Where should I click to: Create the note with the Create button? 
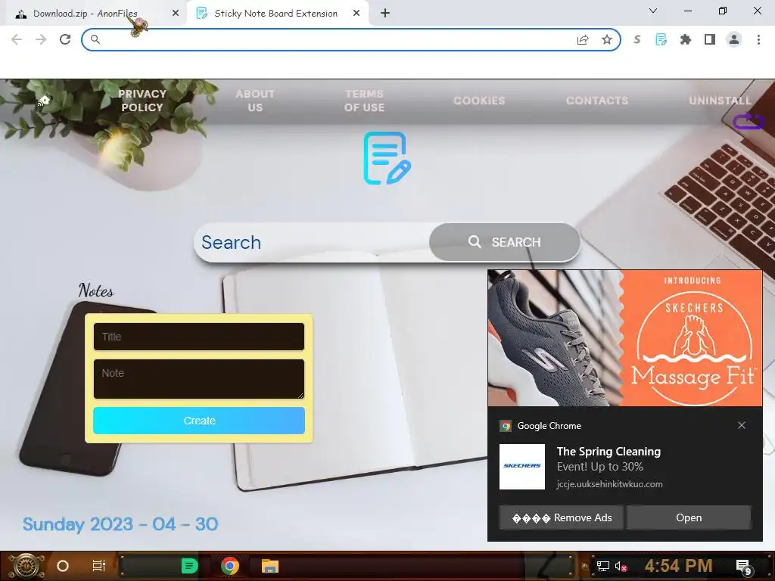[199, 421]
